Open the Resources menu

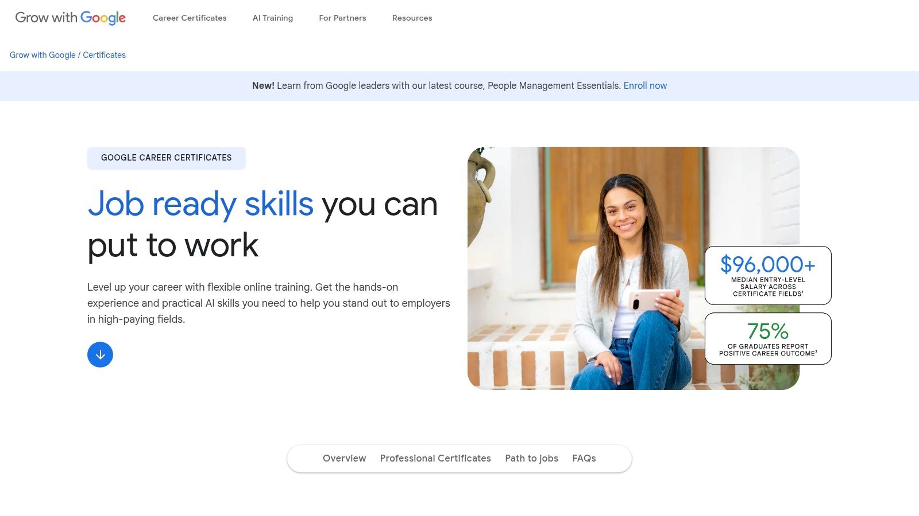[412, 18]
